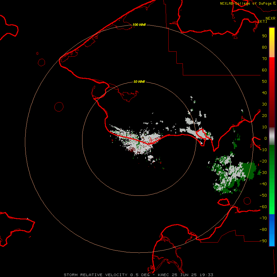Click the -30 value on the velocity scale
Image resolution: width=277 pixels, height=277 pixels.
coord(263,173)
